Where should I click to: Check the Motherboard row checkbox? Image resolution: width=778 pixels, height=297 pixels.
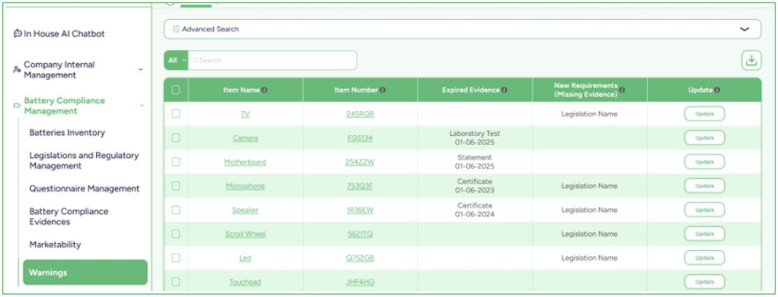[x=175, y=162]
